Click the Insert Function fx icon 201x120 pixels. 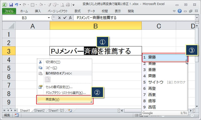[70, 18]
